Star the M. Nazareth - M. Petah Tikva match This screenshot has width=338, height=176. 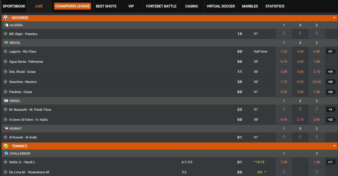[5, 109]
